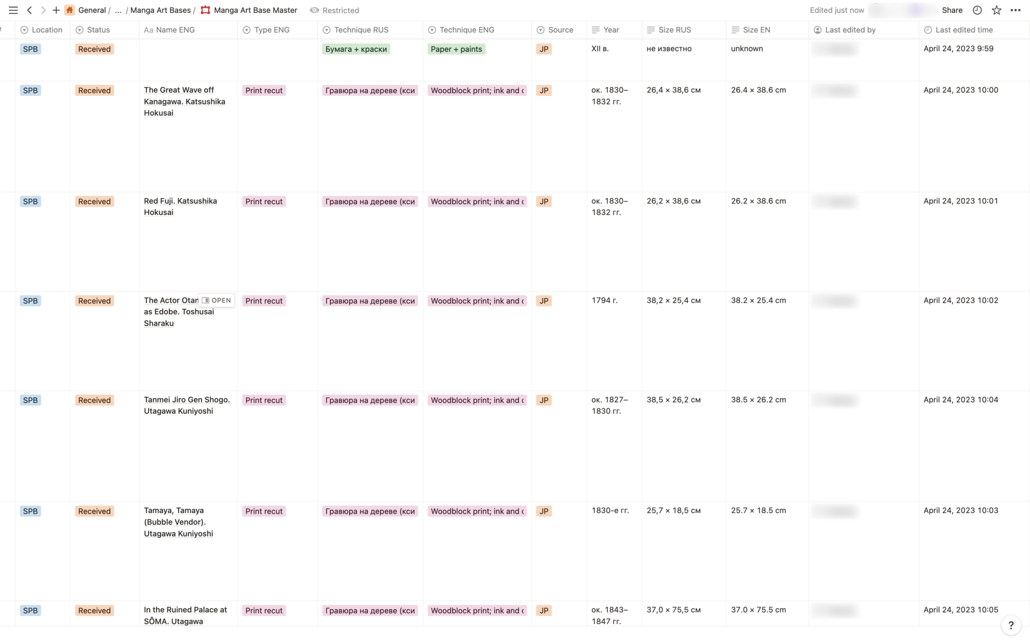Add new page with plus icon
The height and width of the screenshot is (644, 1030).
coord(56,10)
